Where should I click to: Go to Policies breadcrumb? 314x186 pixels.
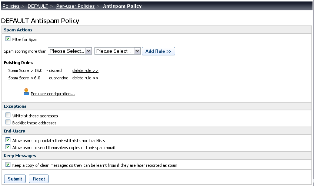coord(11,6)
